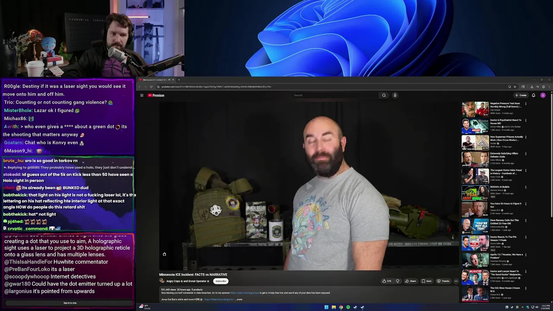Close the Minnesota ICE Incident tab

pyautogui.click(x=173, y=79)
